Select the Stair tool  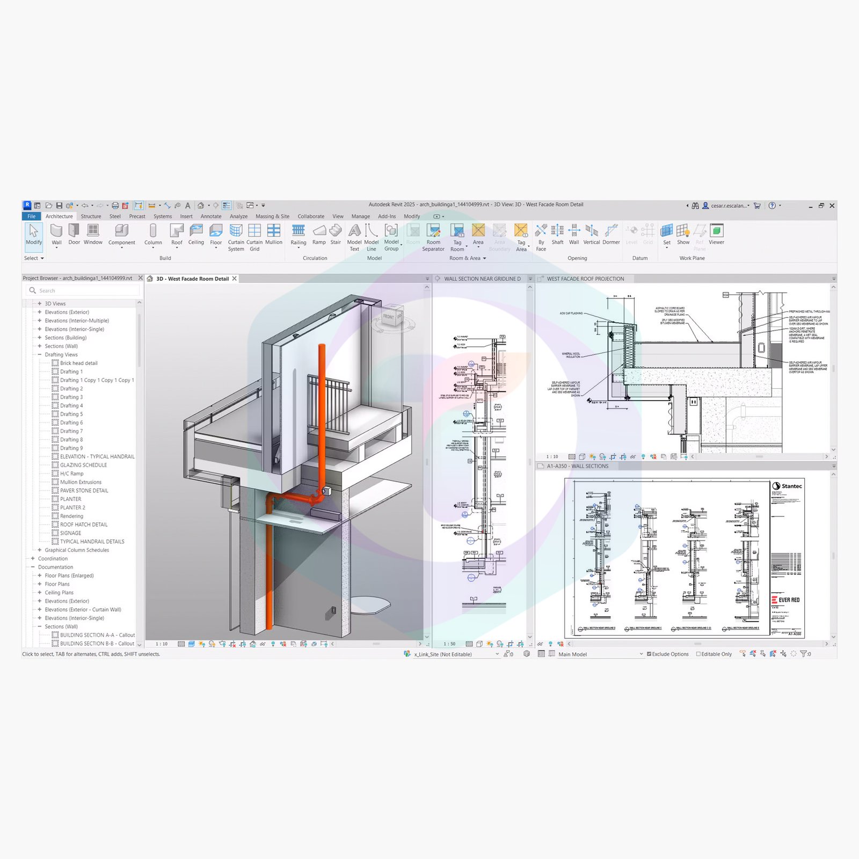tap(336, 235)
